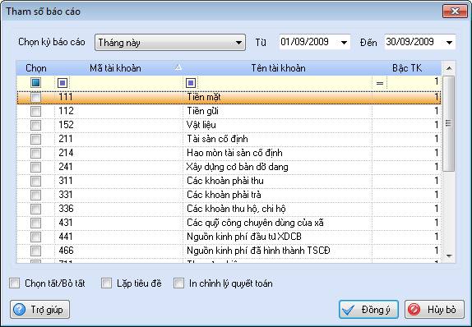Click the sort arrow on Mã tài khoản header
The width and height of the screenshot is (472, 327).
(x=178, y=67)
